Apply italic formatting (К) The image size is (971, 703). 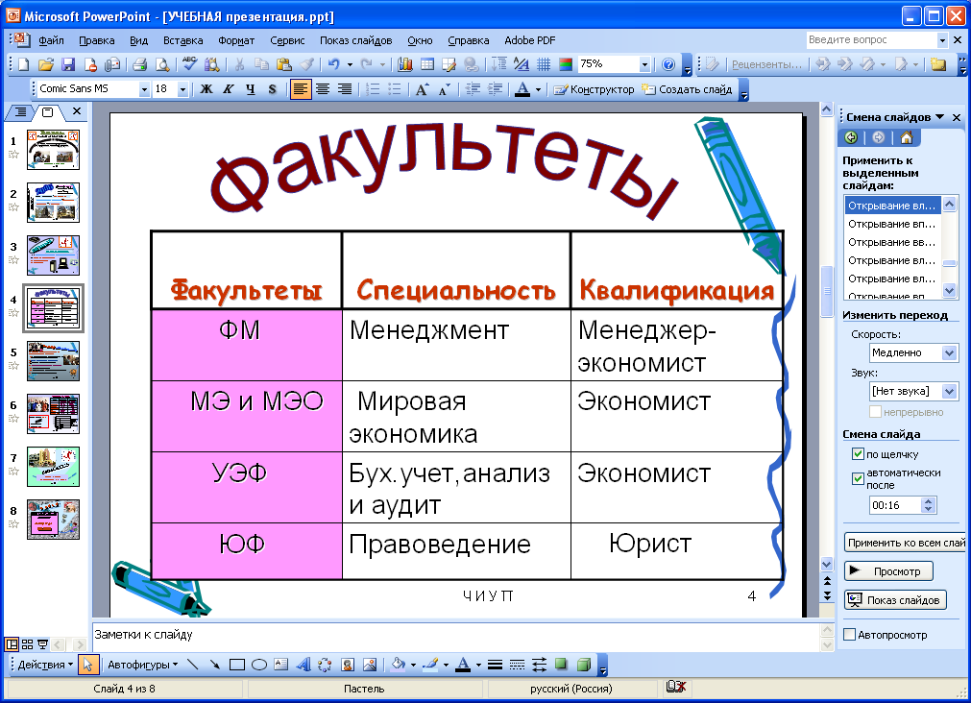click(x=228, y=89)
